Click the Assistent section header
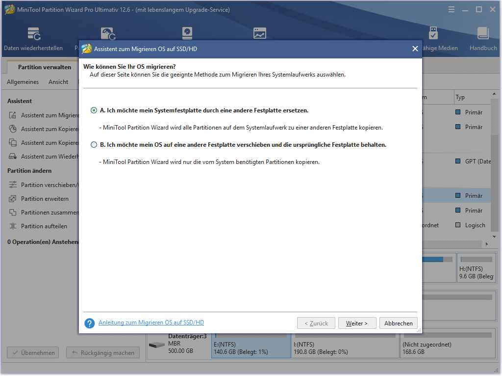 click(x=20, y=101)
